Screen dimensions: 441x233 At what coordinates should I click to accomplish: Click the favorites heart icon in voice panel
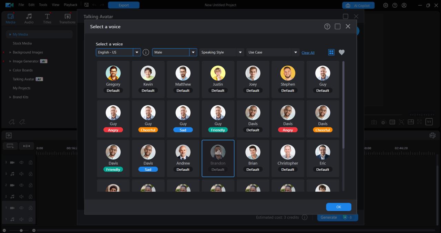pos(341,52)
